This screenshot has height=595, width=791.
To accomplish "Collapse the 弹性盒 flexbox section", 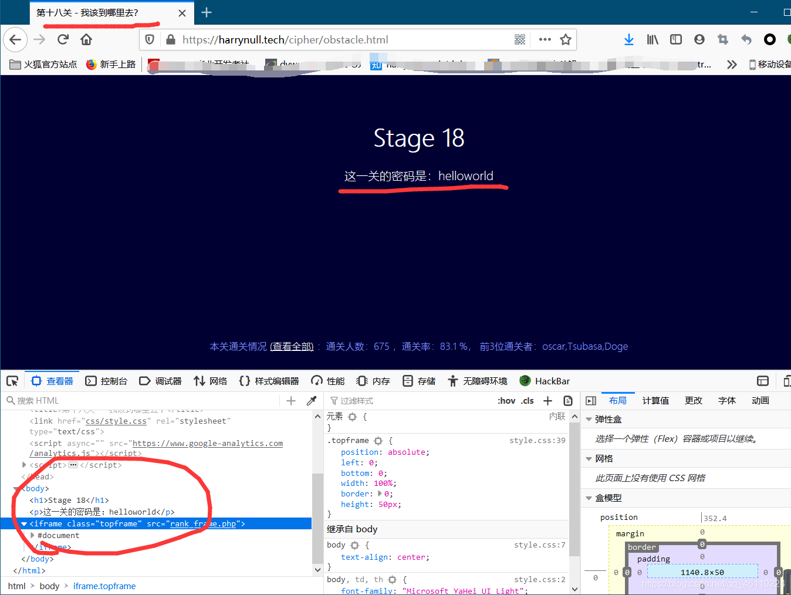I will tap(589, 419).
